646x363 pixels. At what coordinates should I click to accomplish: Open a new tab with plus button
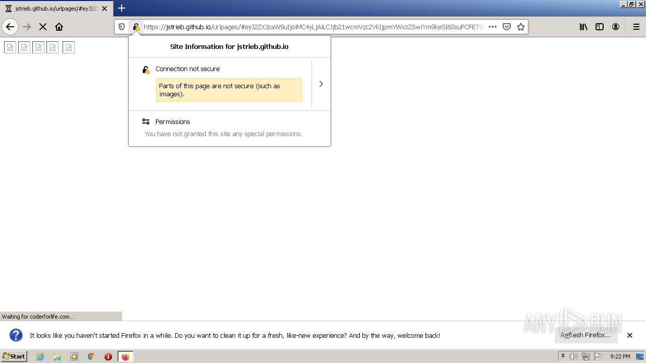(122, 8)
